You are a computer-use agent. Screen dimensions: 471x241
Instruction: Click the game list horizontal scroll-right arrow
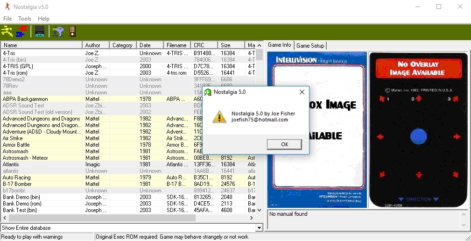click(x=252, y=218)
